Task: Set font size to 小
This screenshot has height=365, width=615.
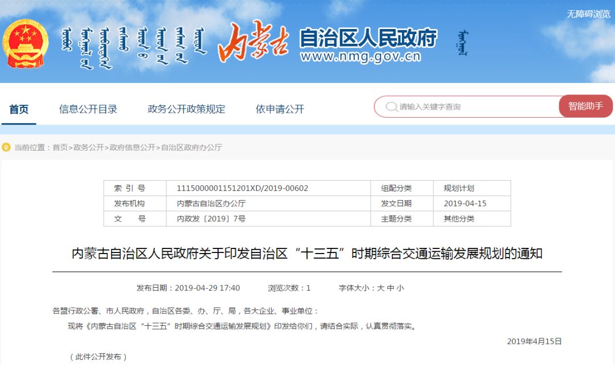Action: [x=400, y=288]
